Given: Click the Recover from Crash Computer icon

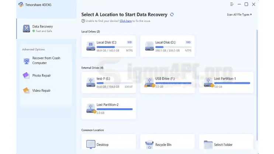Looking at the screenshot, I should pyautogui.click(x=27, y=61).
